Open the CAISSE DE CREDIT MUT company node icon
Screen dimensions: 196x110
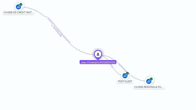(18, 7)
